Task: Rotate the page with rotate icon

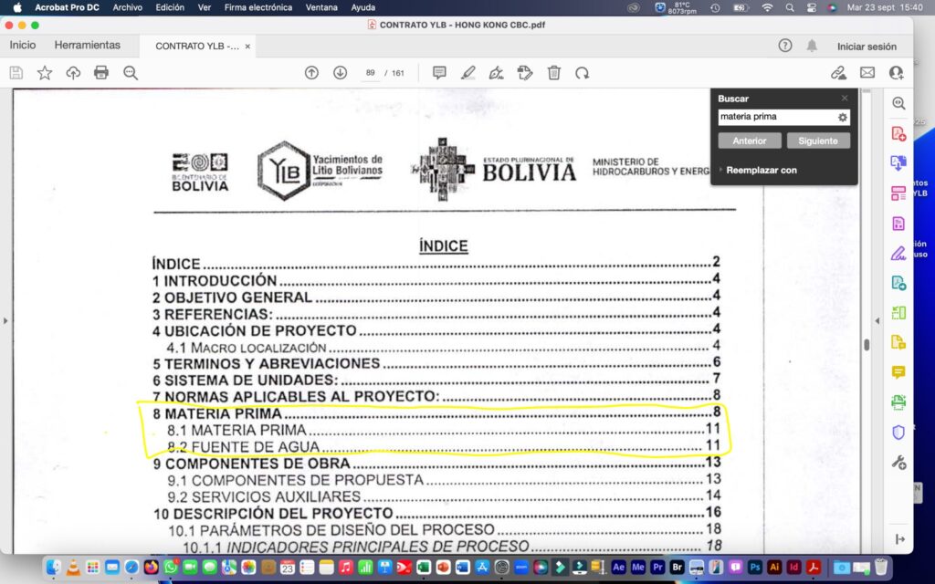Action: pos(582,73)
